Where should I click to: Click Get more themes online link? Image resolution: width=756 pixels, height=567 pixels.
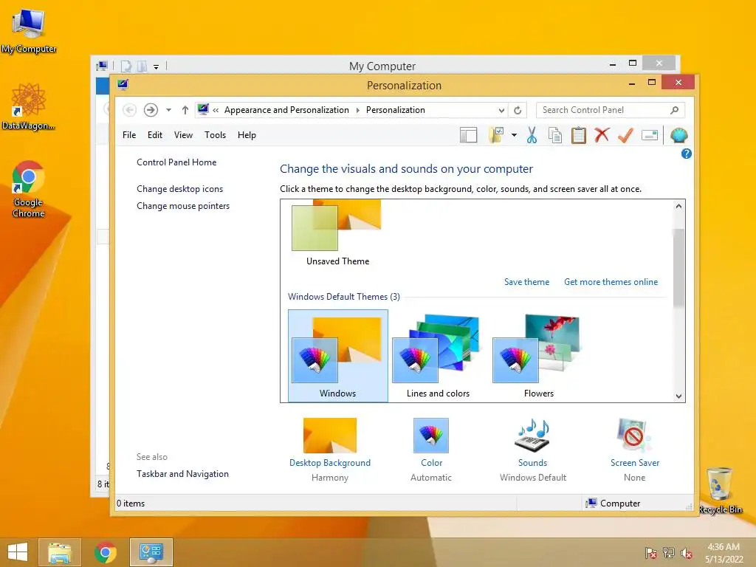[x=611, y=282]
